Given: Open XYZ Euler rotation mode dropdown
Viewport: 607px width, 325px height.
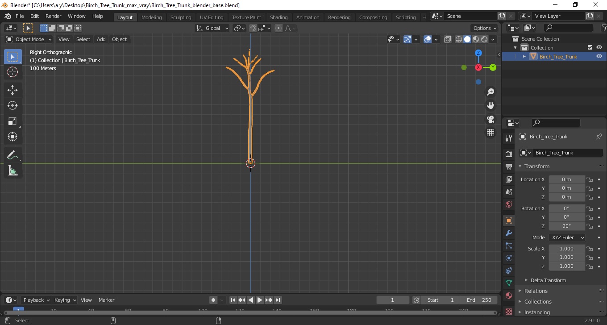Looking at the screenshot, I should click(x=567, y=237).
